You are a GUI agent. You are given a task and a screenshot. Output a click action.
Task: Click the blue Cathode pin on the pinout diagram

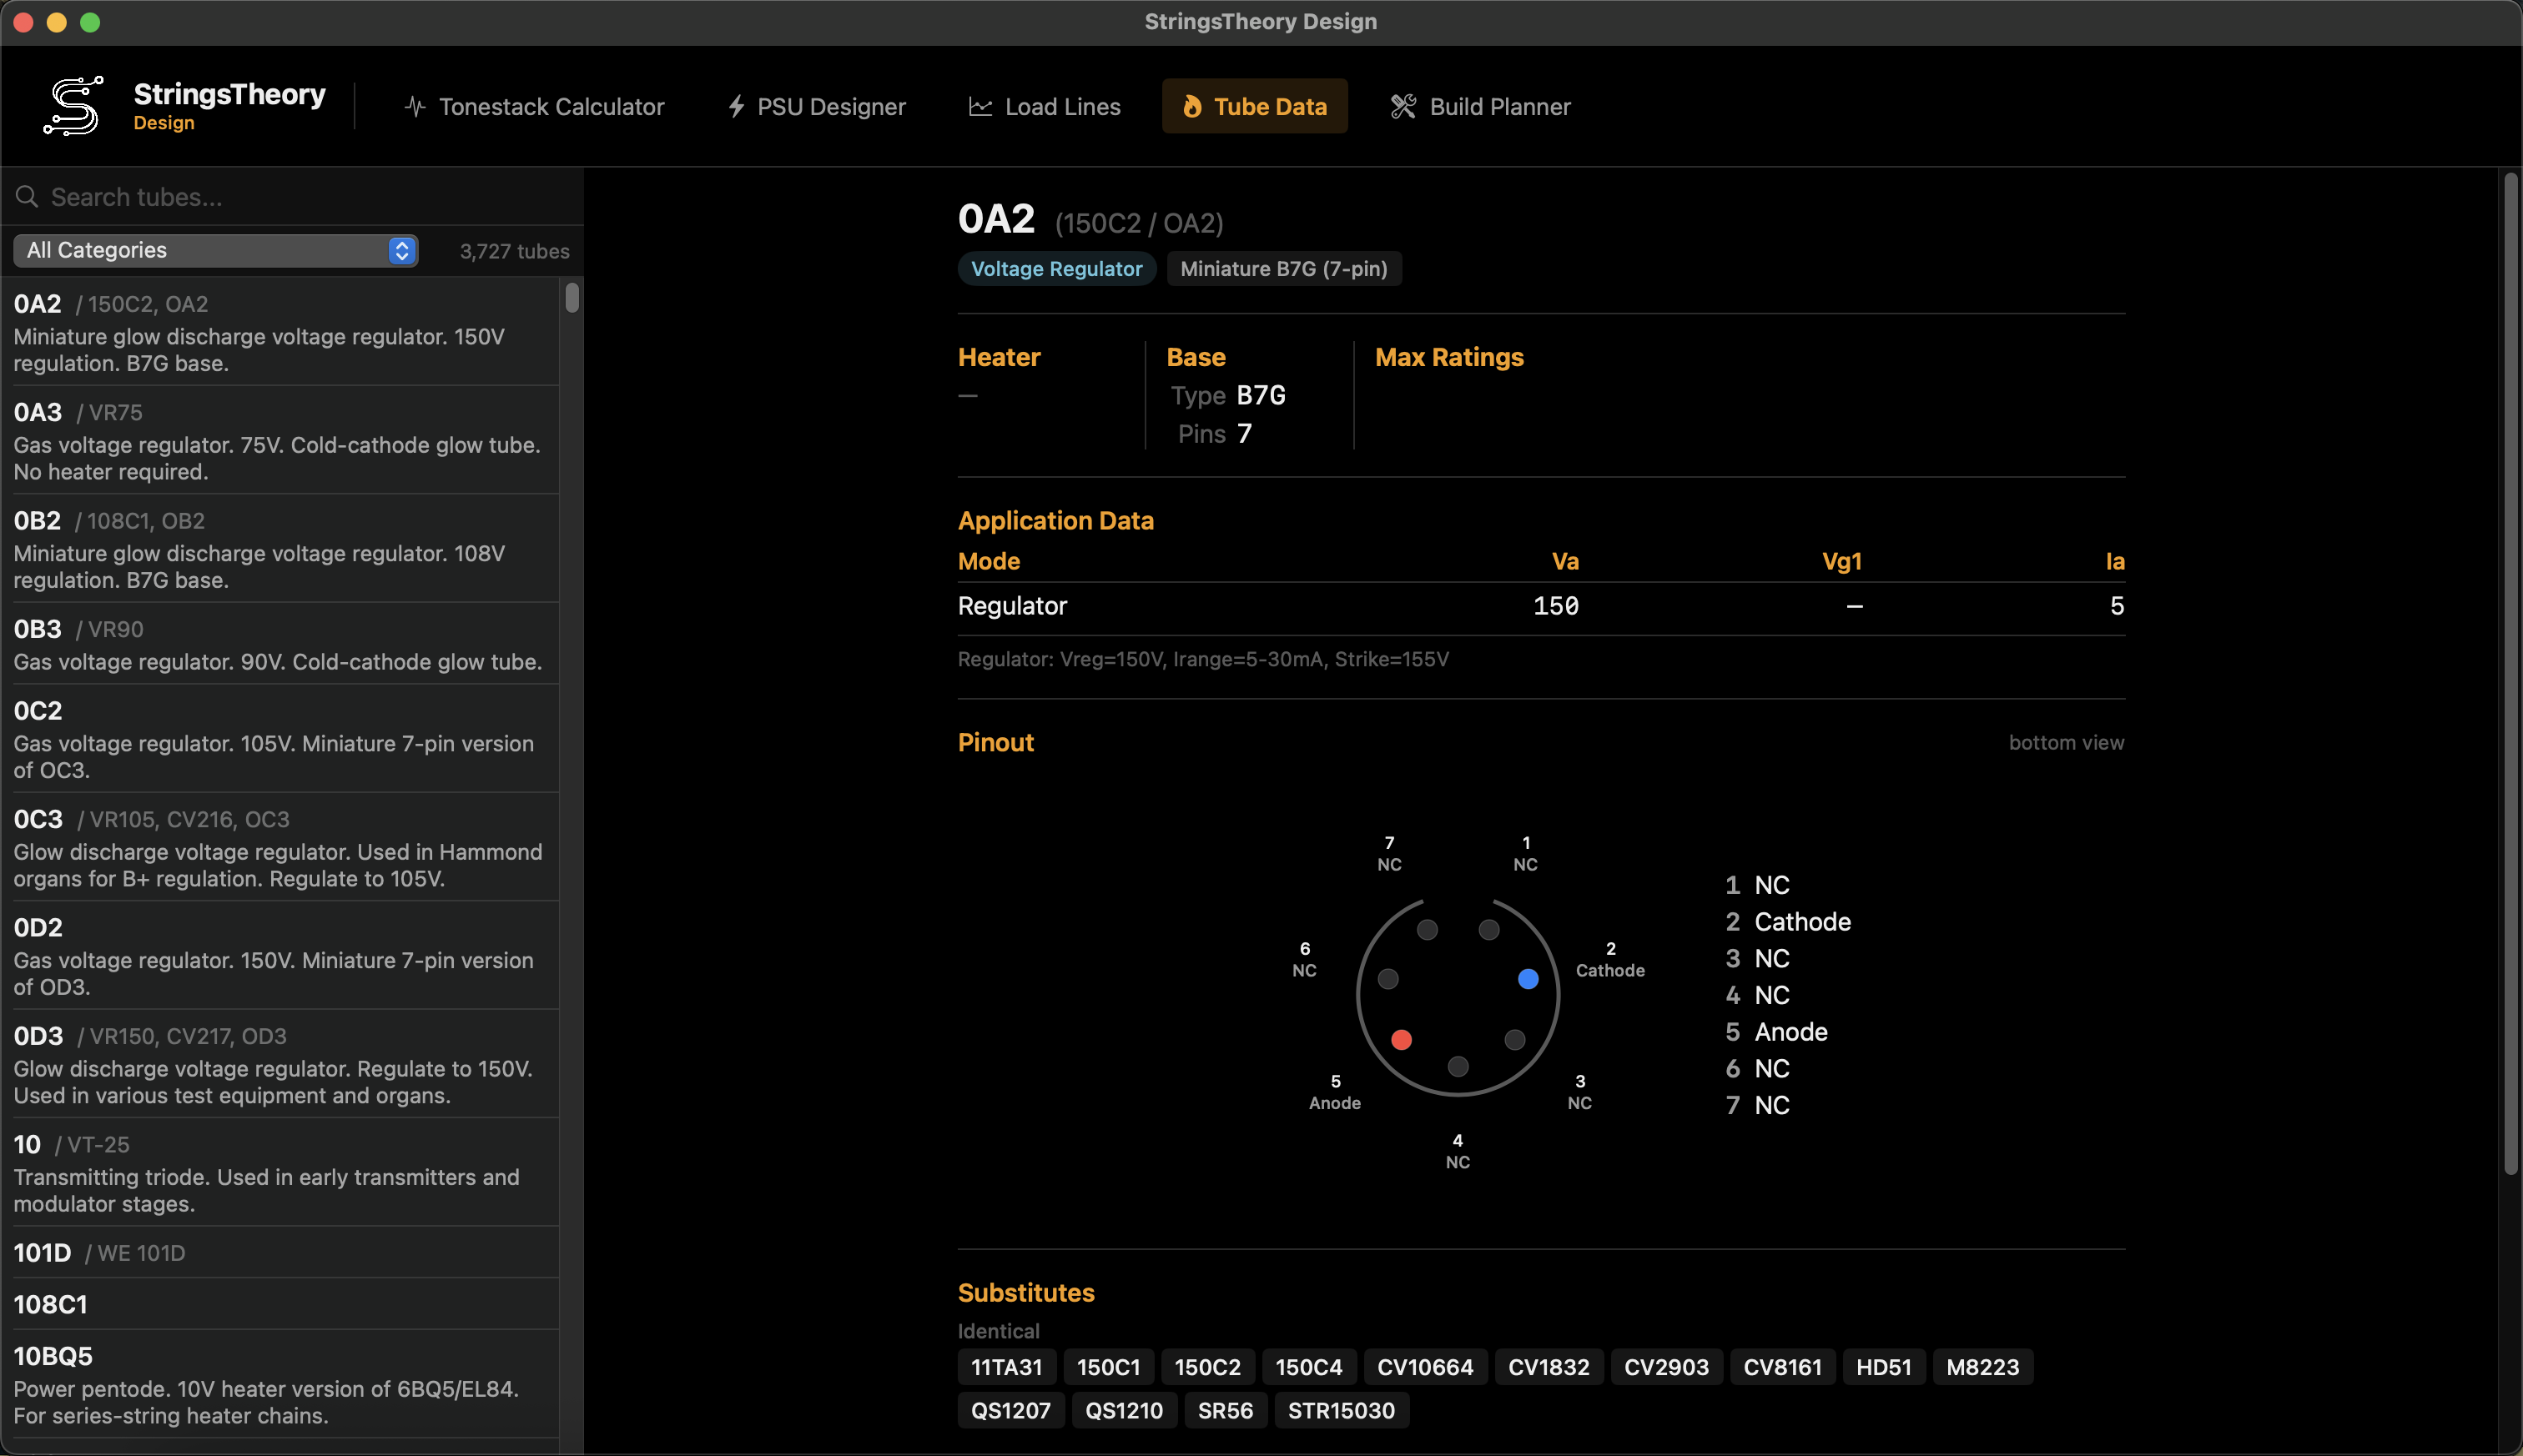1527,978
